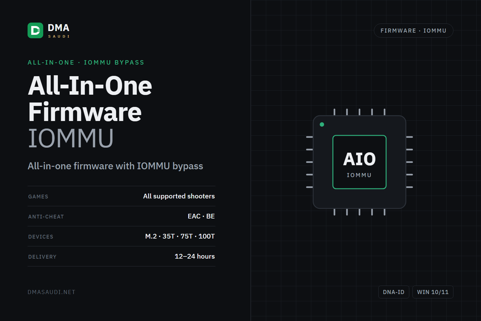Click the ANTI-CHEAT row label

pyautogui.click(x=46, y=217)
